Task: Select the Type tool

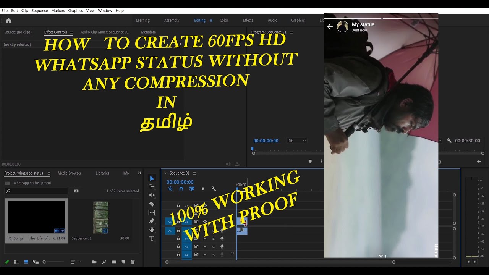Action: click(152, 238)
